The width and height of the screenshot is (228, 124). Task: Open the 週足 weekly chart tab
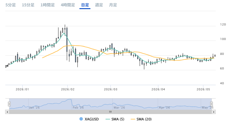(99, 5)
